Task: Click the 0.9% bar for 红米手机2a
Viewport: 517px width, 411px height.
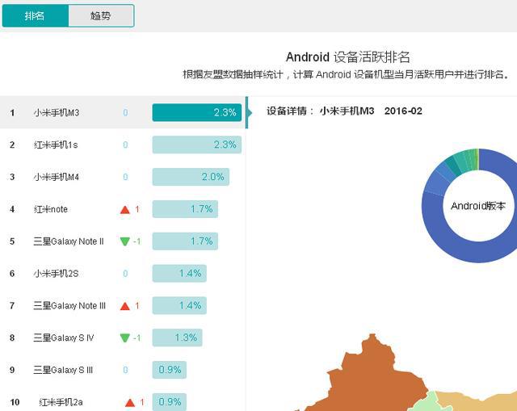Action: point(169,402)
